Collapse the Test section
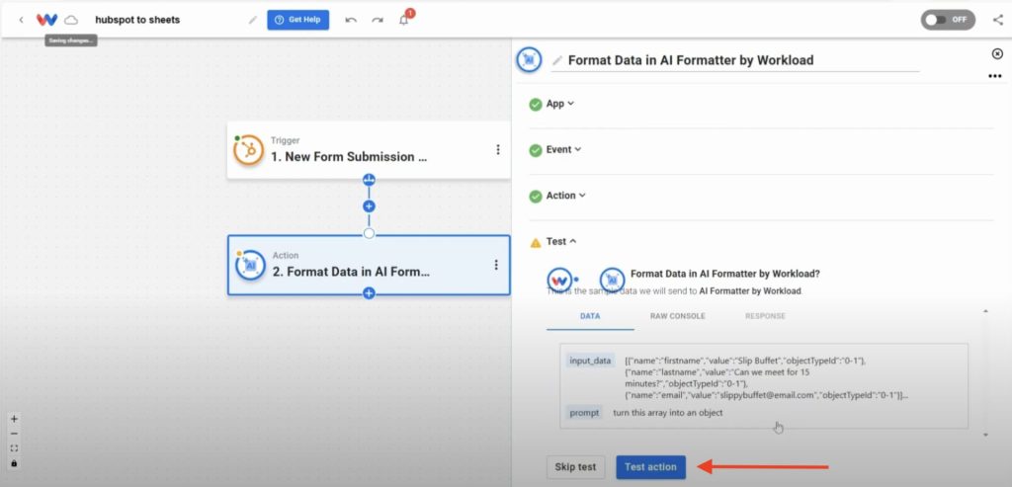 (561, 241)
